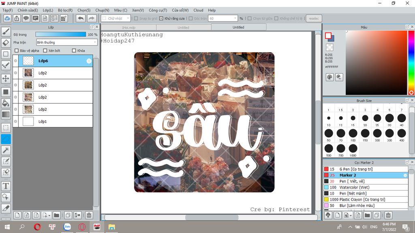Select the G Pen brush
This screenshot has width=415, height=233.
(366, 169)
